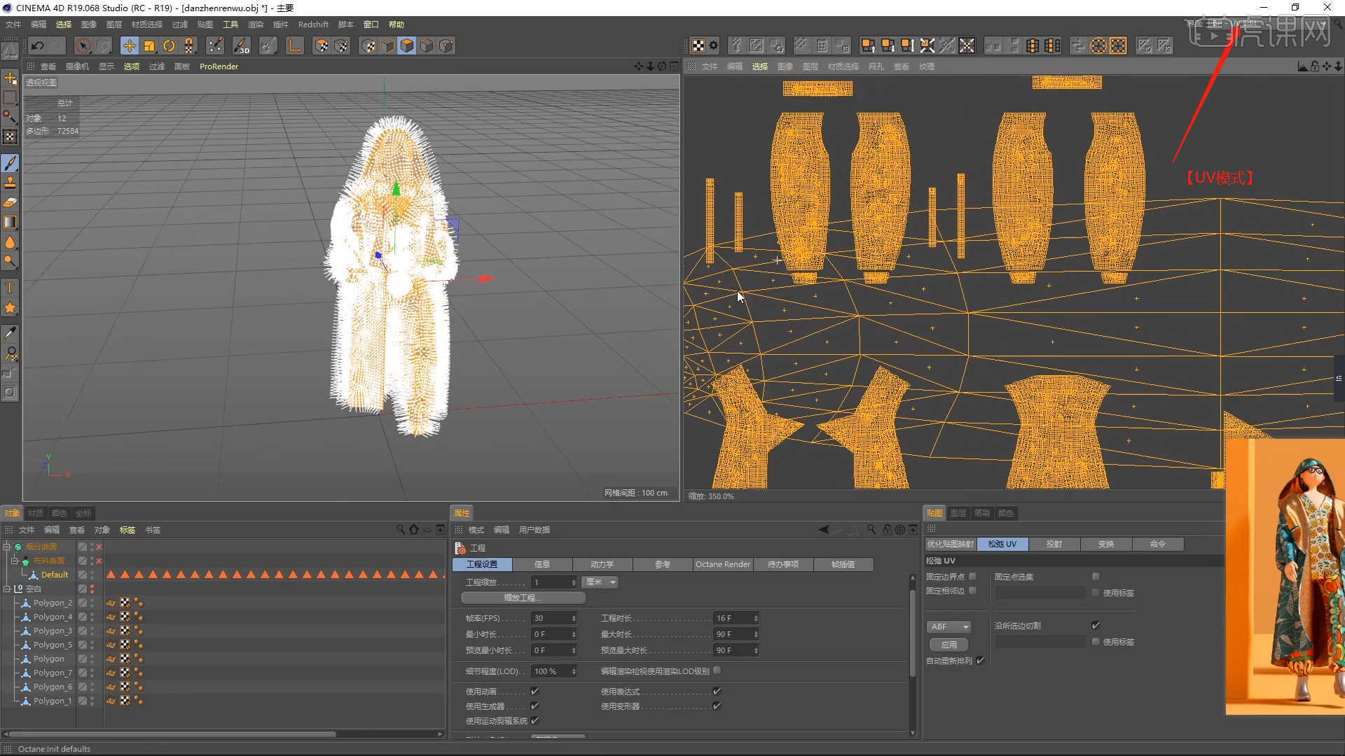Enable the 固定边界点 checkbox
The width and height of the screenshot is (1345, 756).
pyautogui.click(x=972, y=577)
